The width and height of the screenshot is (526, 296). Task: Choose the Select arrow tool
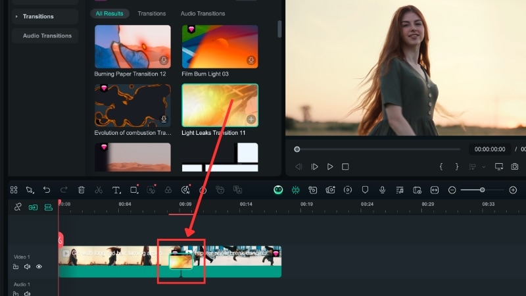click(x=30, y=190)
